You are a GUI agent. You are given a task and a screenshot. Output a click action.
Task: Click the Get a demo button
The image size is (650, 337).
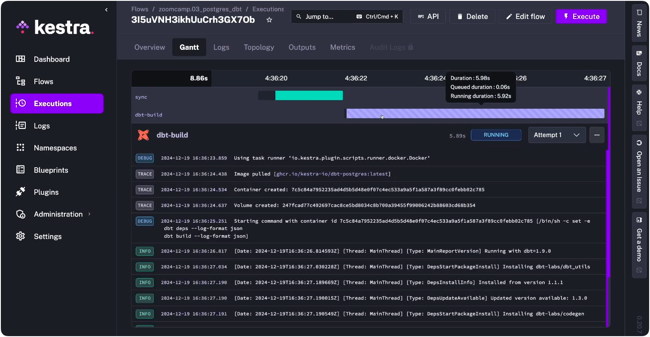pos(639,245)
